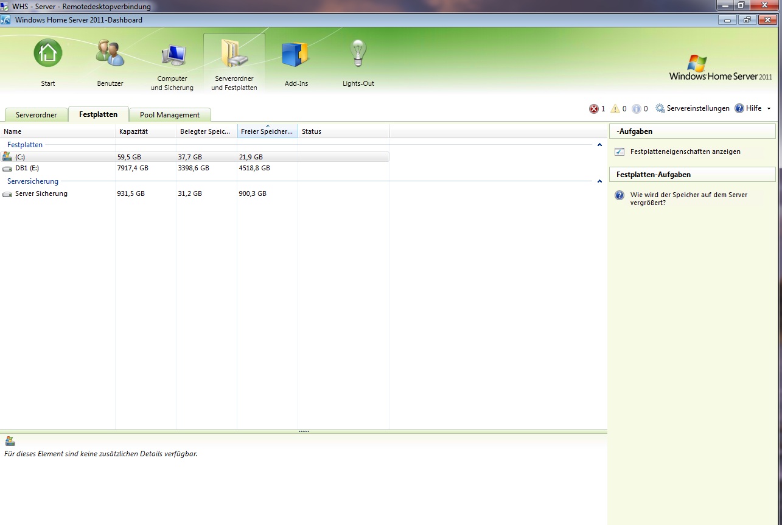Select the Festplatten tab
Screen dimensions: 782x525
[98, 114]
